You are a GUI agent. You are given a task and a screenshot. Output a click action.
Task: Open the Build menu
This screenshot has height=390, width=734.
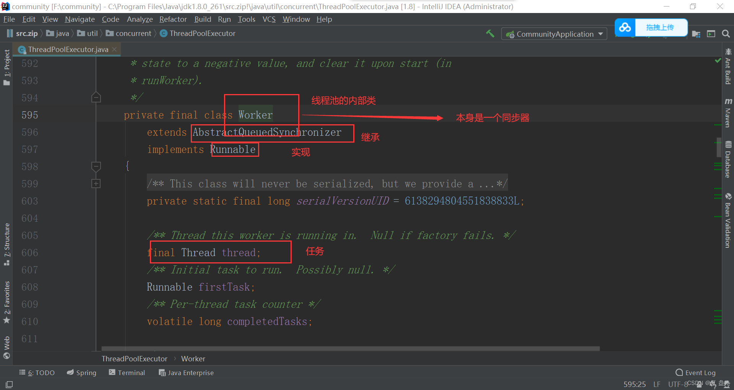pyautogui.click(x=203, y=19)
